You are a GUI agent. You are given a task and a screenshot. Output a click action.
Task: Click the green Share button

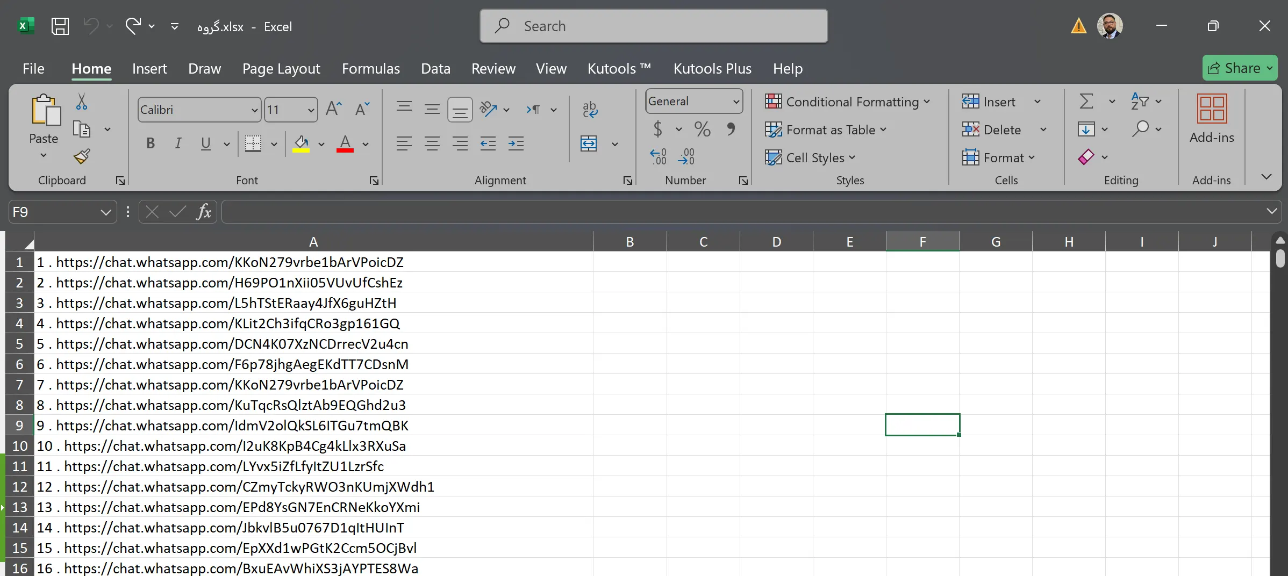point(1240,68)
